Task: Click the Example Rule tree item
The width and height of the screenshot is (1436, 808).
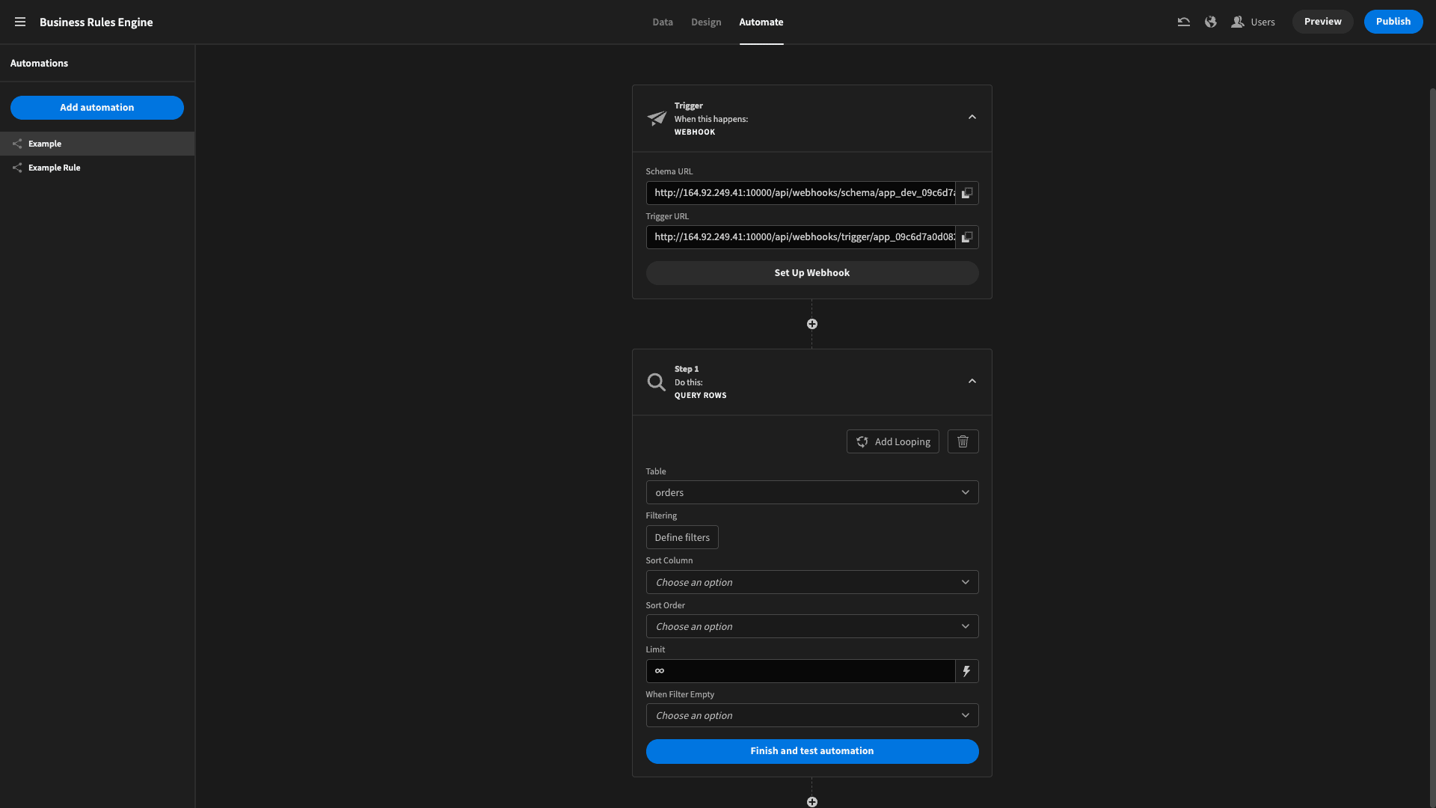Action: 55,168
